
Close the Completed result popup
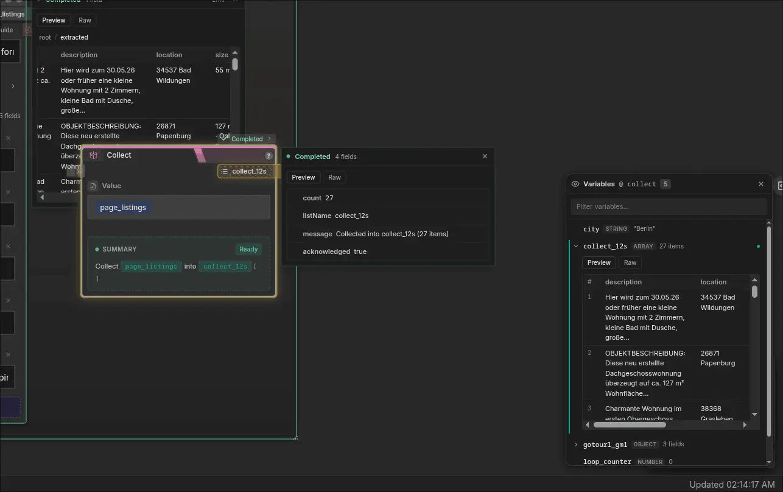point(485,156)
